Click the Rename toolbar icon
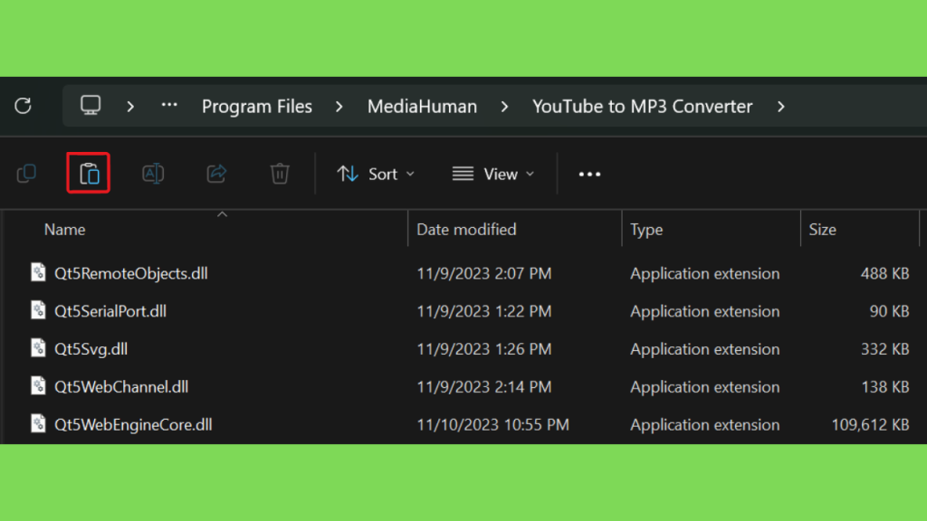The image size is (927, 521). pos(153,174)
